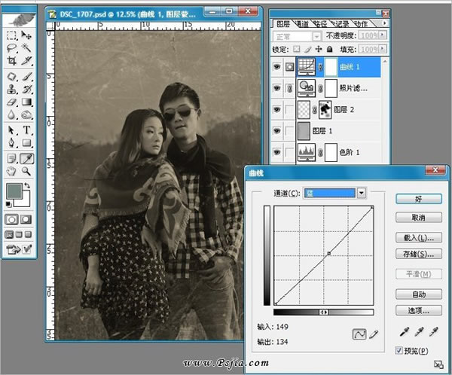Switch to Standard edit mode
Viewport: 452px width, 375px height.
click(11, 220)
